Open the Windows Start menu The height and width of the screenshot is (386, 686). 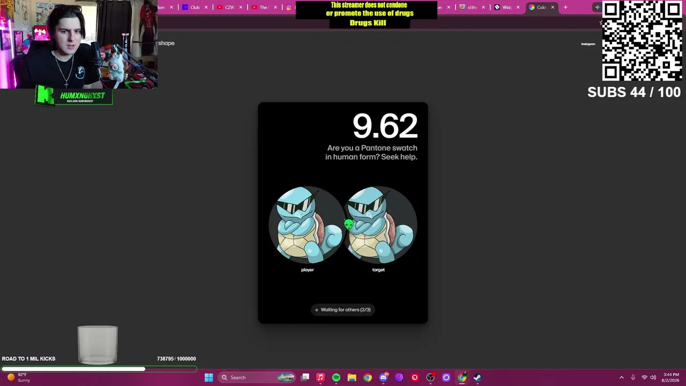tap(208, 377)
